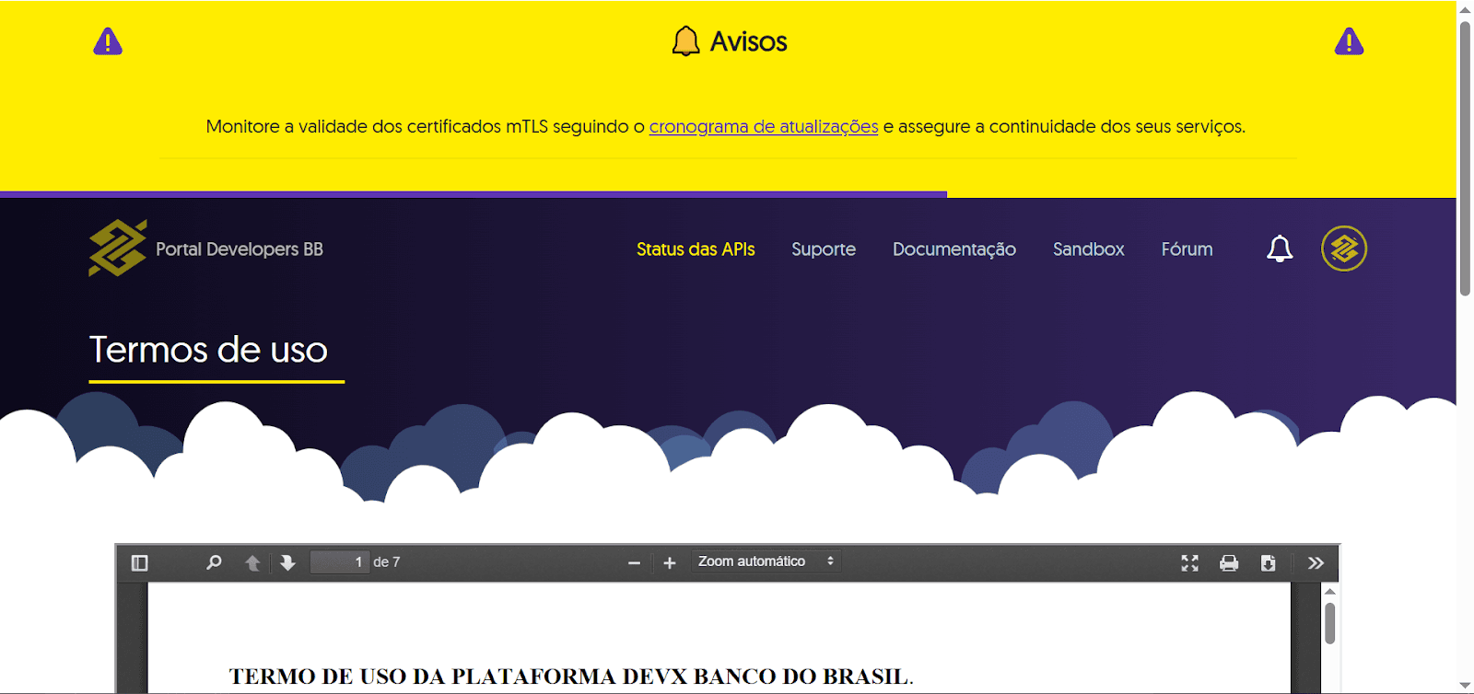Open the 'cronograma de atualizações' link
The width and height of the screenshot is (1474, 694).
764,126
